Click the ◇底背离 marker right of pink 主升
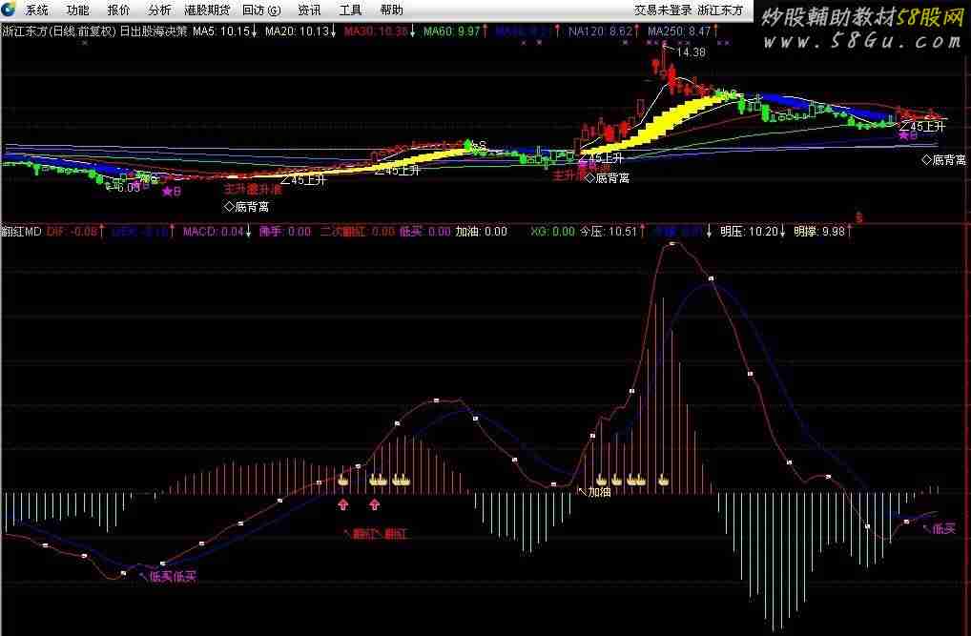 (x=607, y=177)
